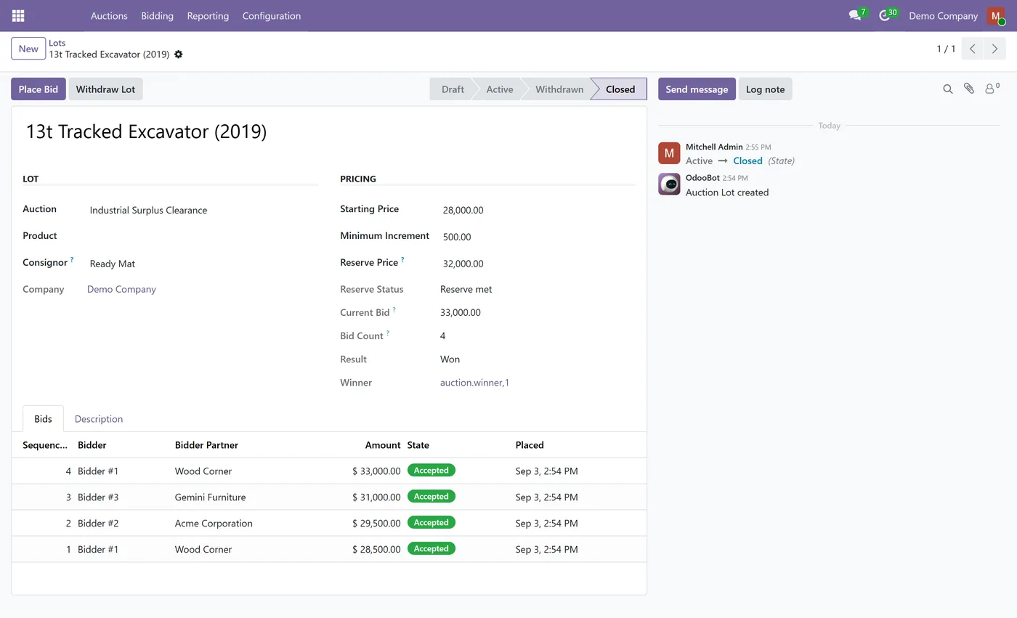
Task: Show followers icon in chatter
Action: 992,89
